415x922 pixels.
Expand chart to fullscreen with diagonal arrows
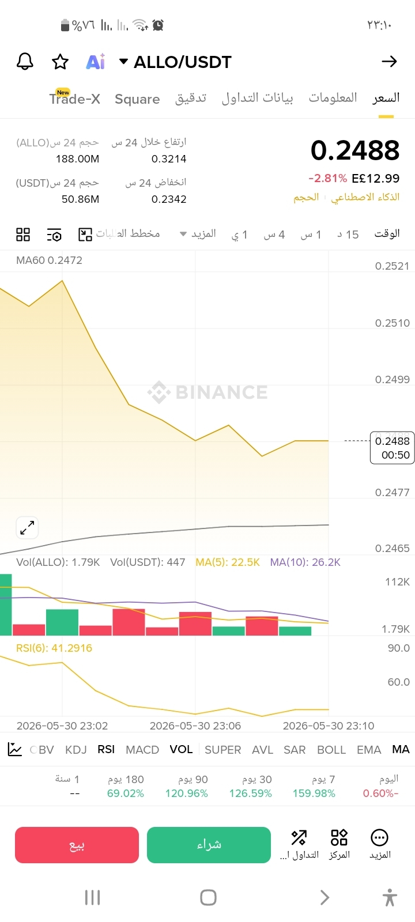27,527
